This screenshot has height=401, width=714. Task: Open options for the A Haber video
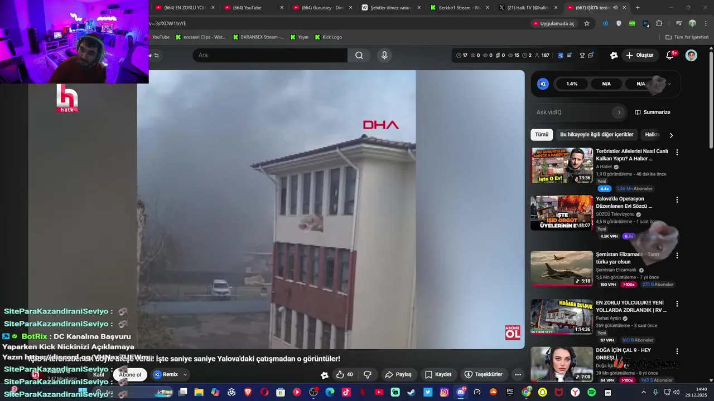[x=677, y=152]
